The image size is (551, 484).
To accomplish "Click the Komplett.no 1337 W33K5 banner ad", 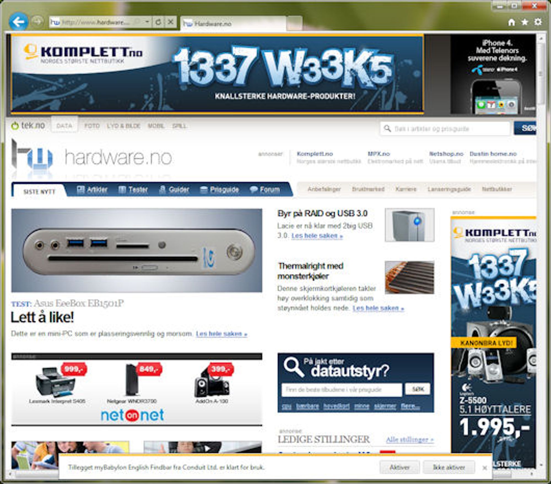I will (x=217, y=74).
